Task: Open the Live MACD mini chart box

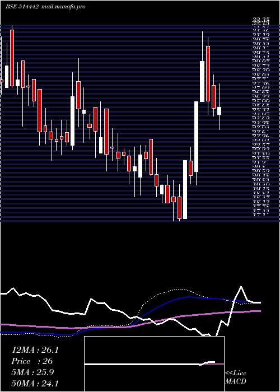Action: coord(154,364)
